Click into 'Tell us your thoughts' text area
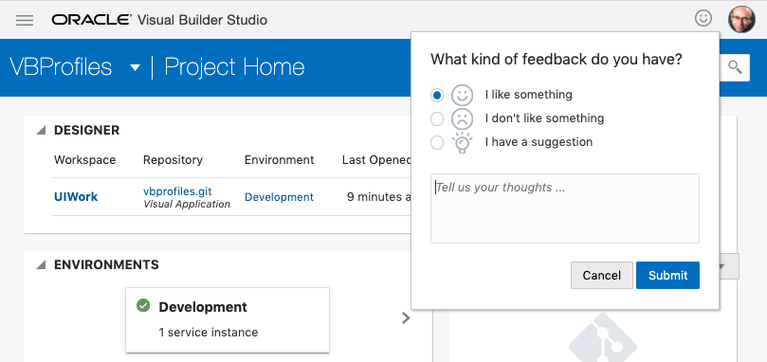Screen dimensions: 767x362 tap(565, 208)
